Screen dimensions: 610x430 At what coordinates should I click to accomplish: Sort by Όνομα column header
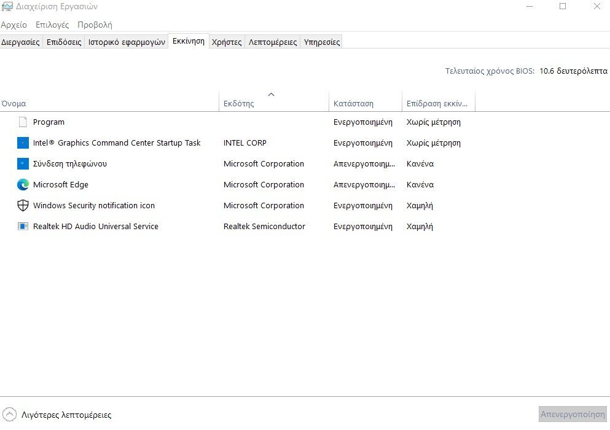click(x=109, y=101)
